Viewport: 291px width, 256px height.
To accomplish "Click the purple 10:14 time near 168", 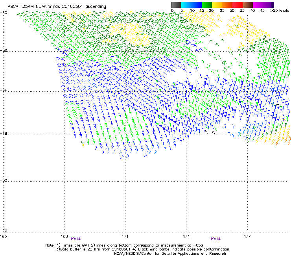I will pyautogui.click(x=76, y=239).
